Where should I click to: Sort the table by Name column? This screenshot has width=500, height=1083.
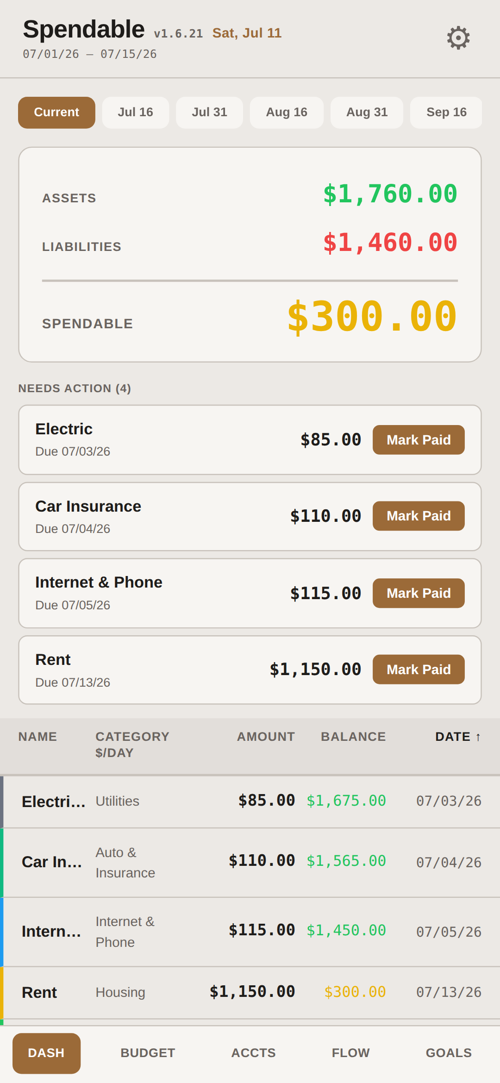click(x=37, y=737)
